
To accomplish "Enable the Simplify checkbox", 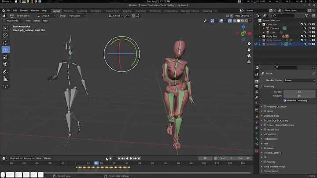I will [265, 162].
